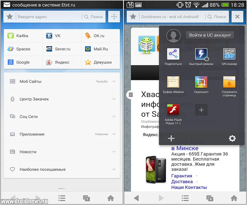This screenshot has width=247, height=205.
Task: Open the VK speed dial shortcut
Action: point(62,36)
